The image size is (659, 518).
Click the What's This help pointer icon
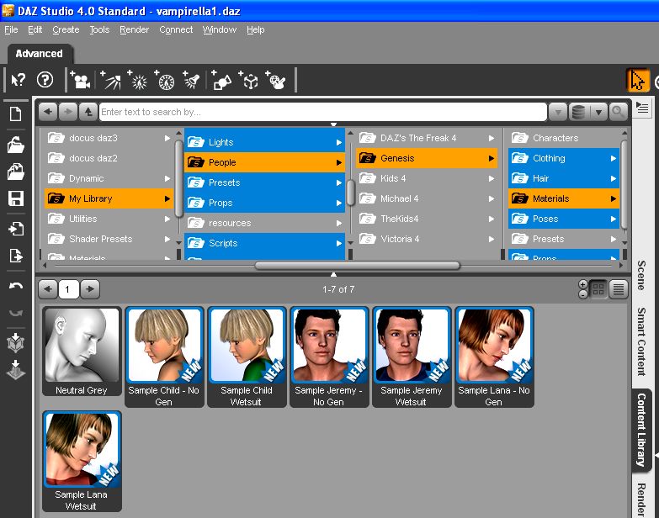pyautogui.click(x=18, y=80)
